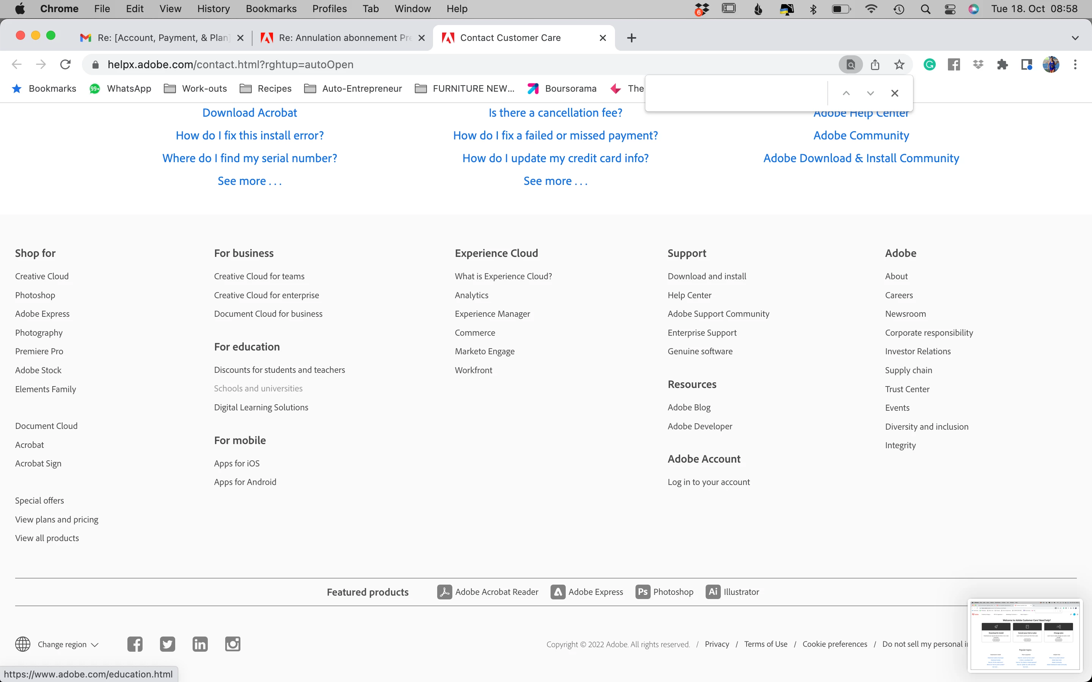Open macOS Control Center toggles

pos(950,9)
